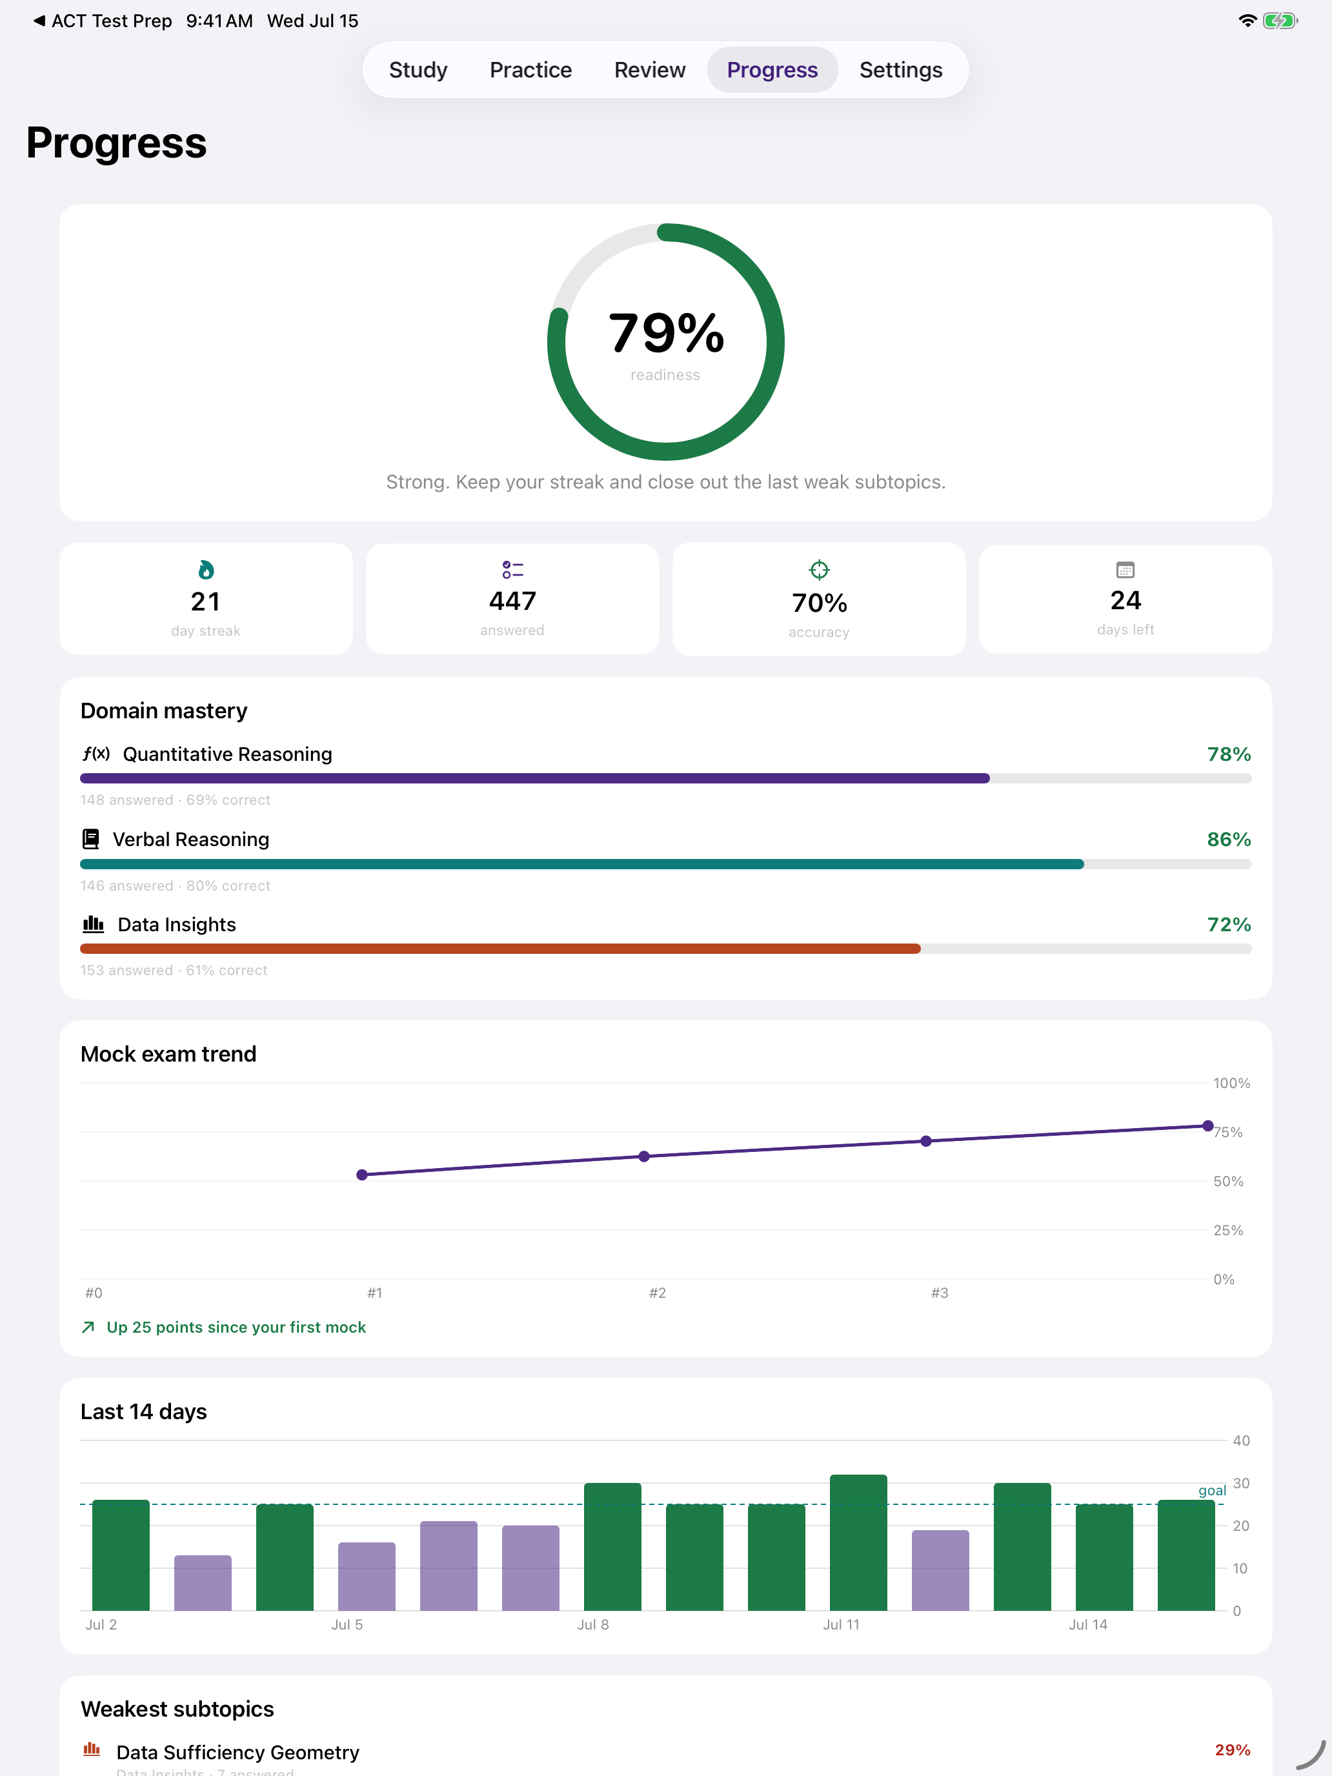Open the 70% accuracy card
Screen dimensions: 1332x1776
click(x=819, y=599)
